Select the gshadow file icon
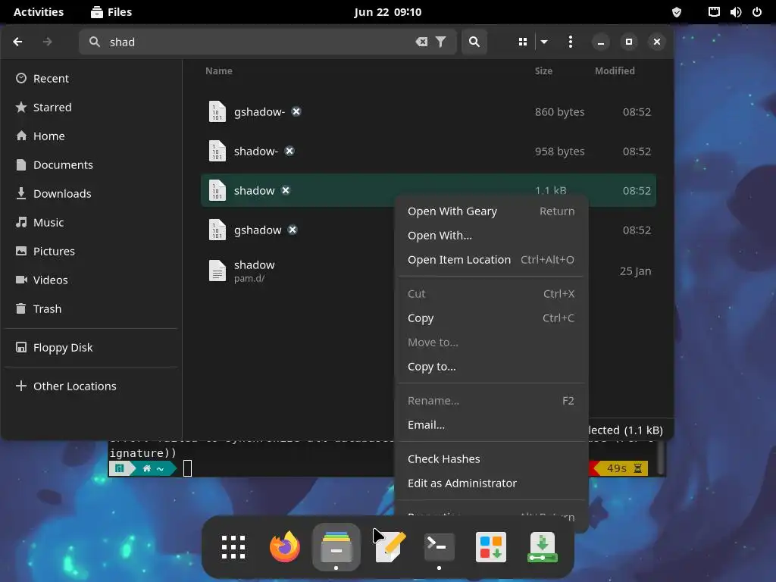The height and width of the screenshot is (582, 776). (x=217, y=230)
